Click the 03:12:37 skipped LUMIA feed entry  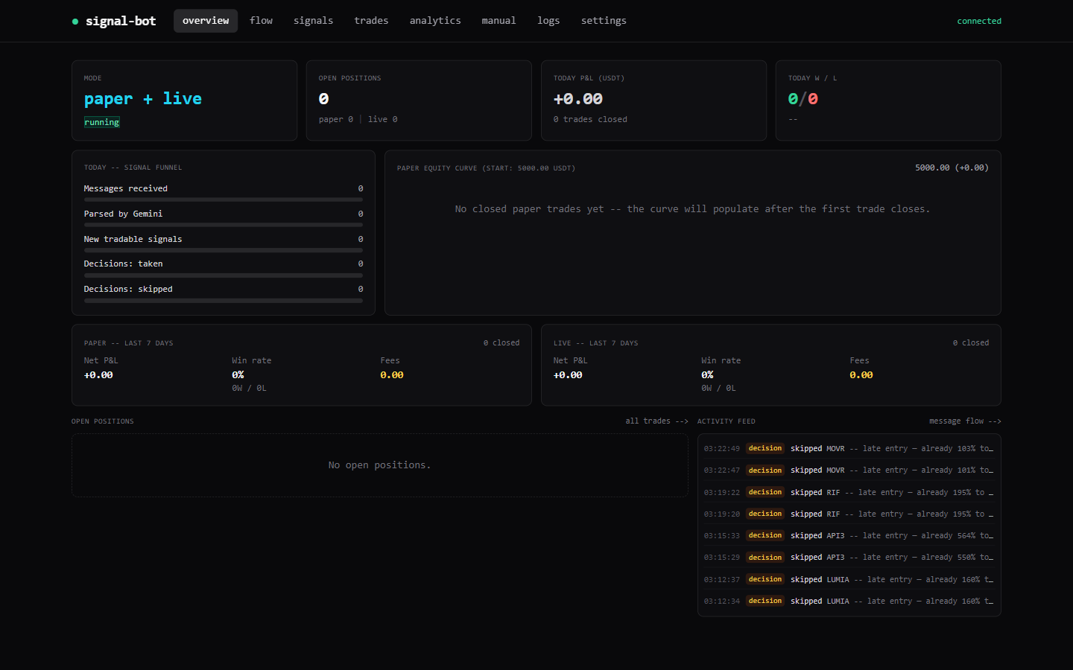point(849,580)
